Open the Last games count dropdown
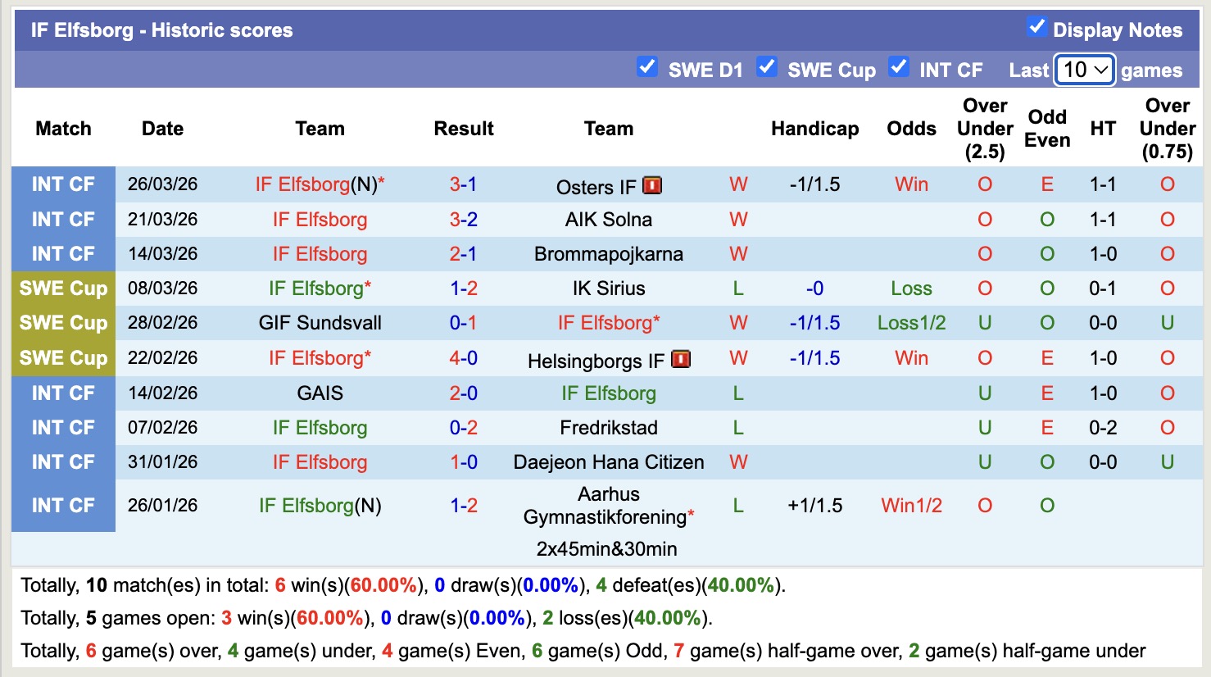1211x677 pixels. 1084,70
